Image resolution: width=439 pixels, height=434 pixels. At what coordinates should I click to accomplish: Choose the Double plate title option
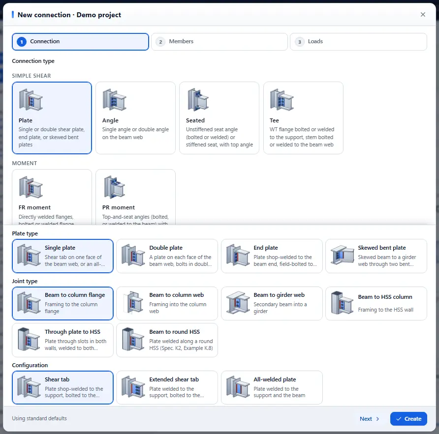166,248
